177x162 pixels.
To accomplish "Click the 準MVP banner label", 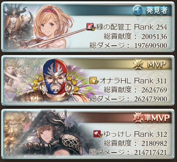I will (x=157, y=118).
